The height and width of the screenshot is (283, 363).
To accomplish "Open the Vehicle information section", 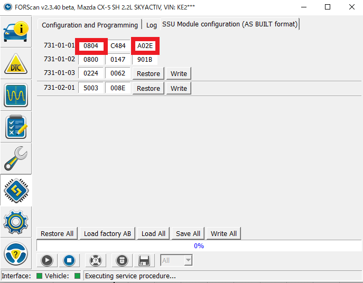I will pyautogui.click(x=16, y=32).
